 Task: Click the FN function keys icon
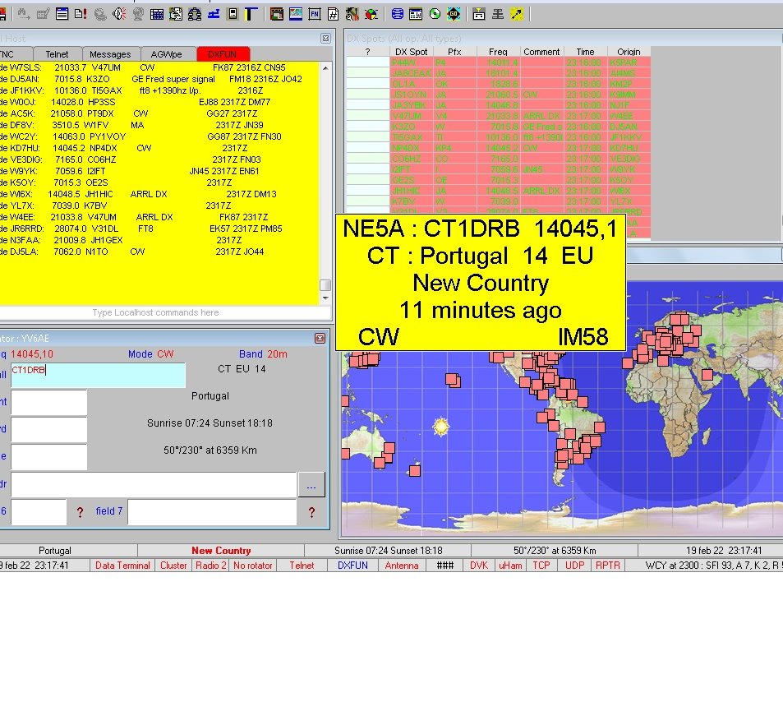[315, 14]
